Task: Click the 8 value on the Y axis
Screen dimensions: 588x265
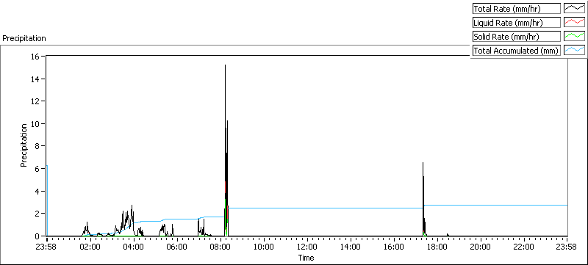Action: pos(38,146)
